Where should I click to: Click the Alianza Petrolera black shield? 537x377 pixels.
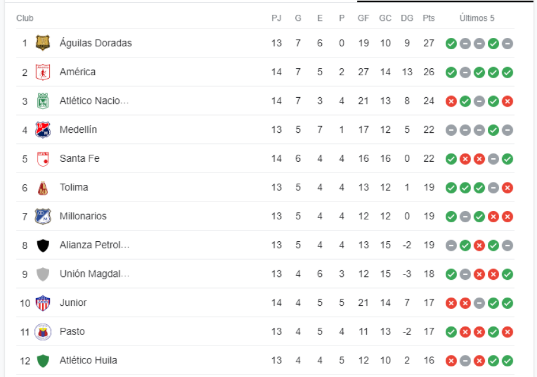pyautogui.click(x=43, y=245)
